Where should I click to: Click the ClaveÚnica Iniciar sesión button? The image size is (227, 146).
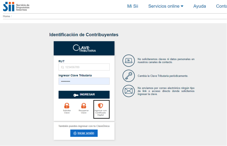84,133
